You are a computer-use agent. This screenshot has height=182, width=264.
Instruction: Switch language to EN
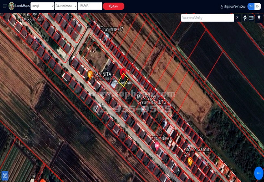coord(258,6)
